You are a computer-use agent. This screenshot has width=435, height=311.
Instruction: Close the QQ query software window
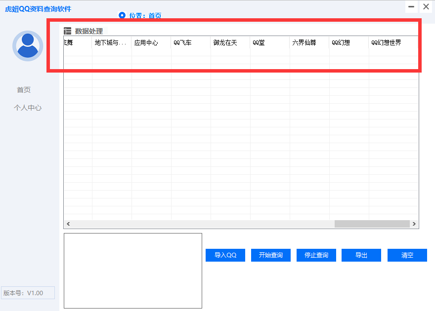click(x=426, y=6)
